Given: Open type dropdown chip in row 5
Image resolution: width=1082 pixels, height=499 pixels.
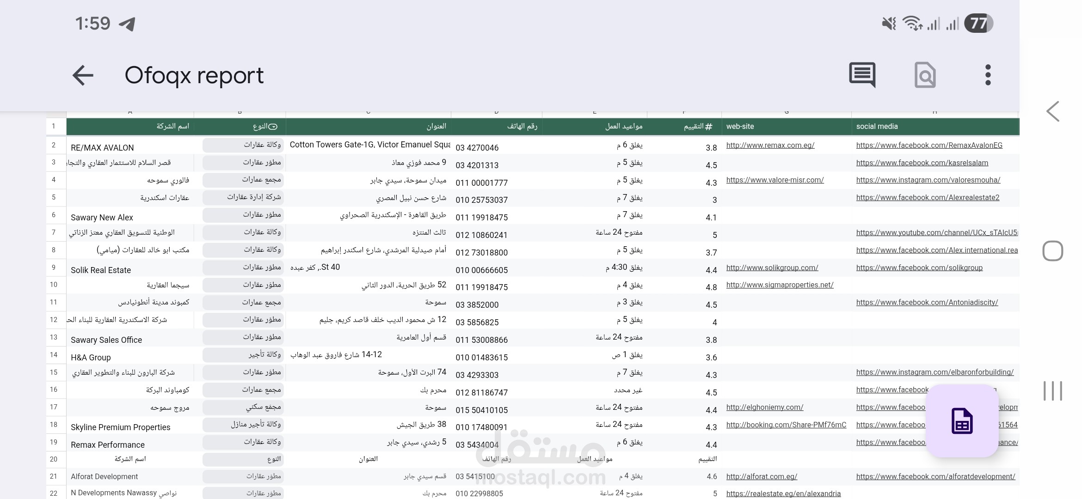Looking at the screenshot, I should click(243, 197).
